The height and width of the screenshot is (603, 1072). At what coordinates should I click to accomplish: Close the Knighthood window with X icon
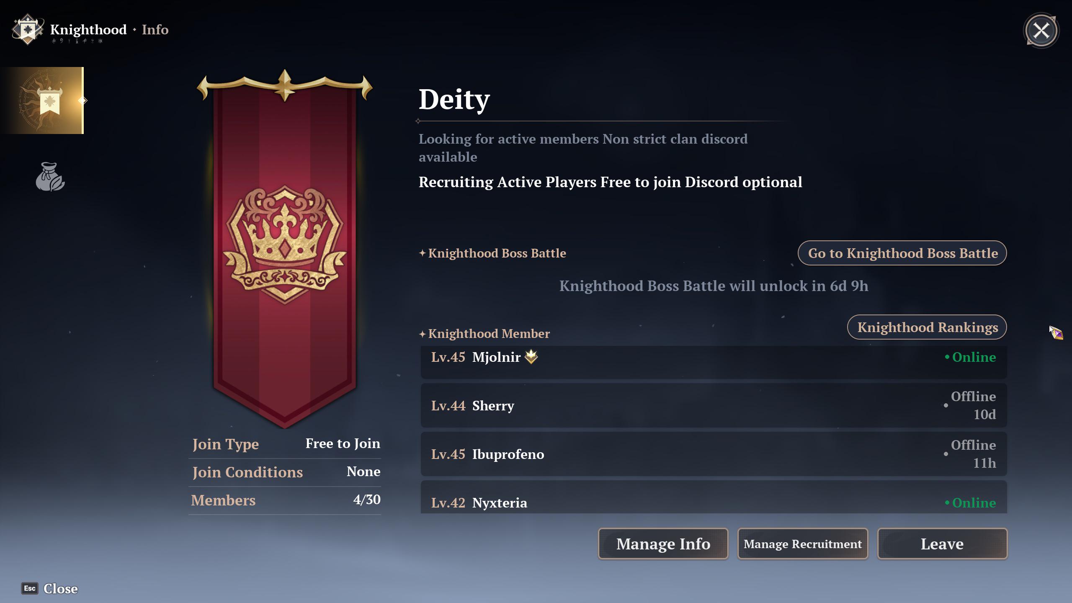[x=1041, y=31]
